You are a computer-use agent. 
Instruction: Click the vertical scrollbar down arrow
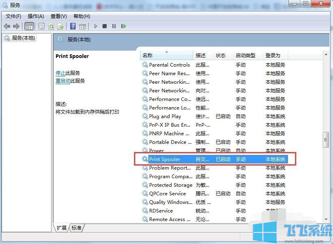coord(326,219)
